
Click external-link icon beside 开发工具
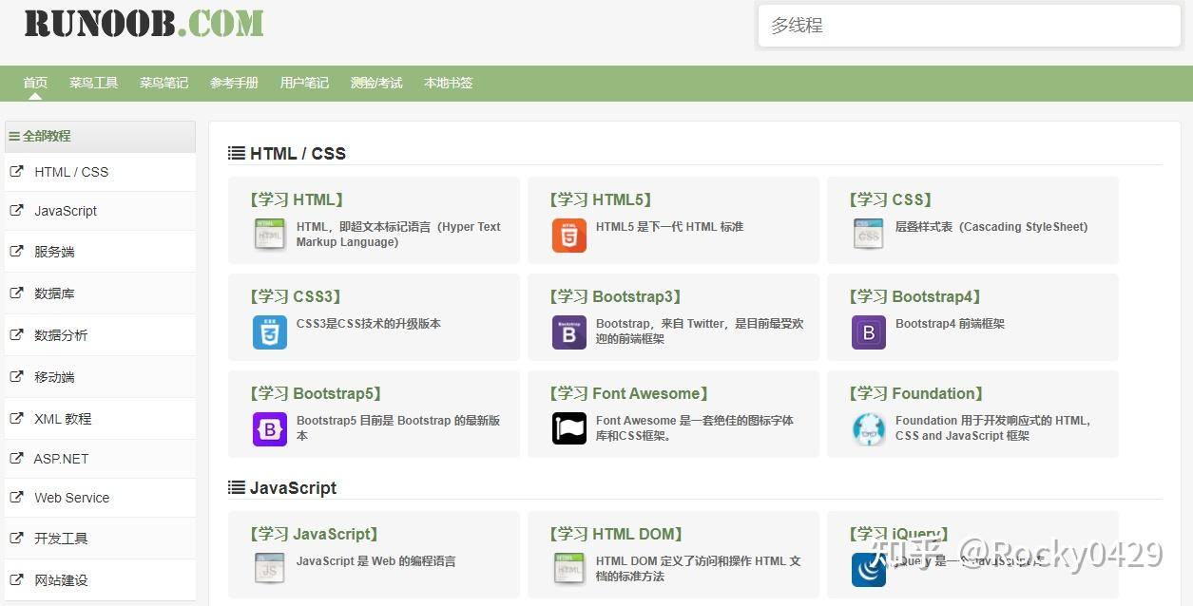16,539
